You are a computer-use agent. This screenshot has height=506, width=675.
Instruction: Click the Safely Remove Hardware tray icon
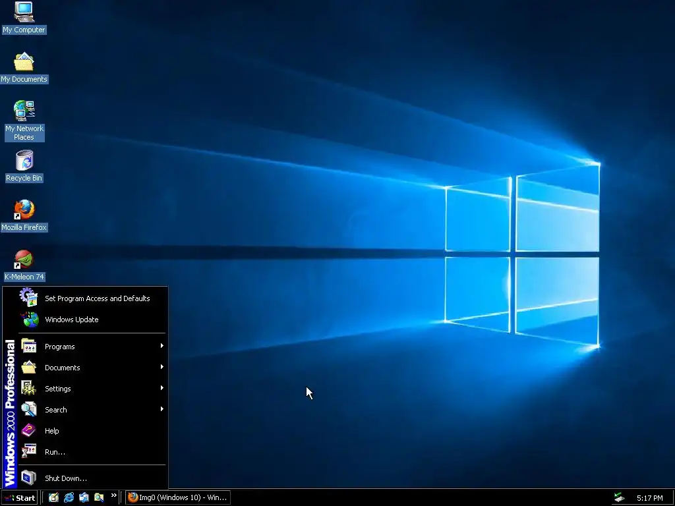619,498
